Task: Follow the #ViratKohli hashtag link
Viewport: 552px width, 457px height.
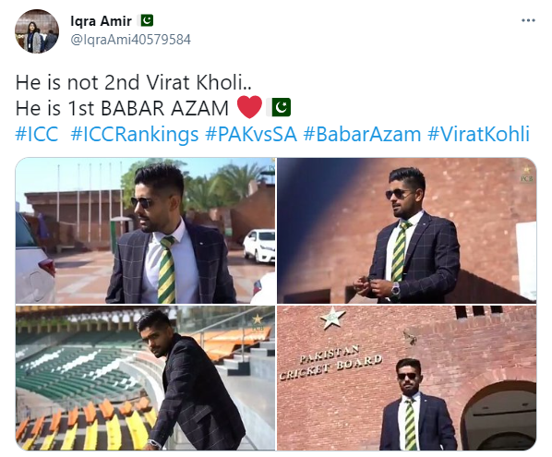Action: tap(478, 134)
